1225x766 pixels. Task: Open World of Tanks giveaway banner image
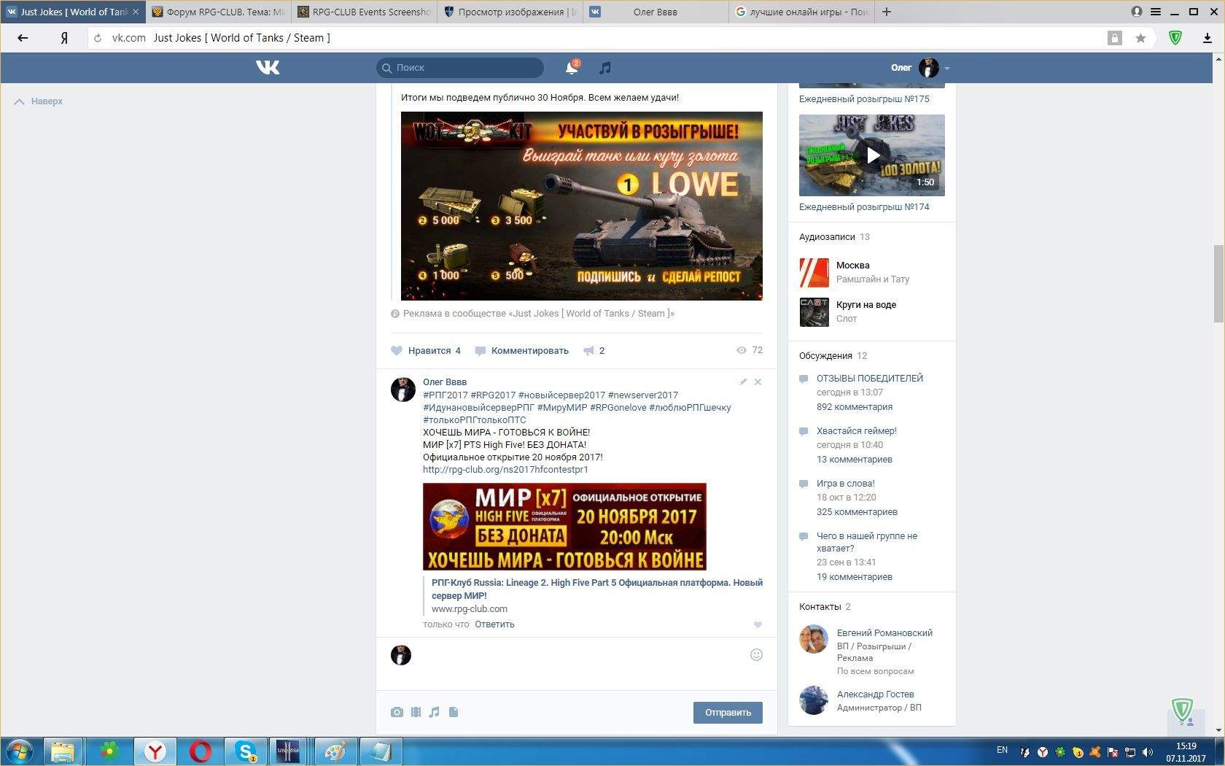582,206
